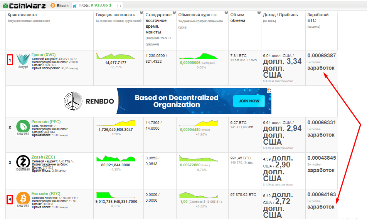Open Bitcoin orange coin logo
367x219 pixels.
[23, 198]
